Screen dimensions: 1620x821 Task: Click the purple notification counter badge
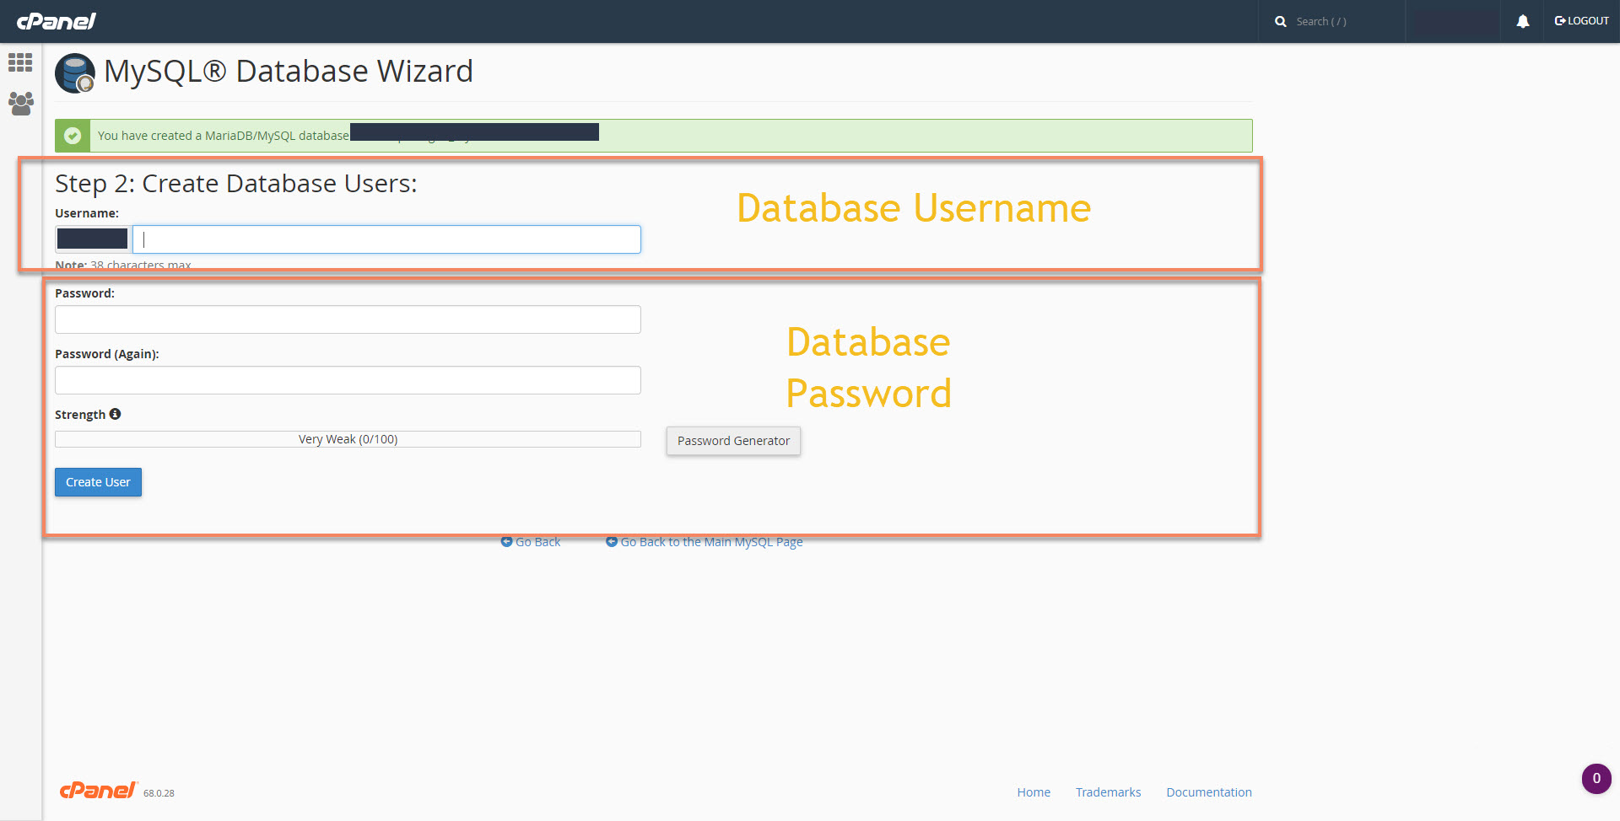click(x=1596, y=778)
